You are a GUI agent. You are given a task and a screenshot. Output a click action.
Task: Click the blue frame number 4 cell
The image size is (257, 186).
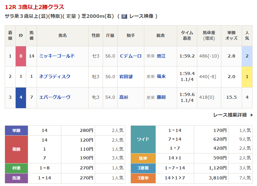point(21,97)
